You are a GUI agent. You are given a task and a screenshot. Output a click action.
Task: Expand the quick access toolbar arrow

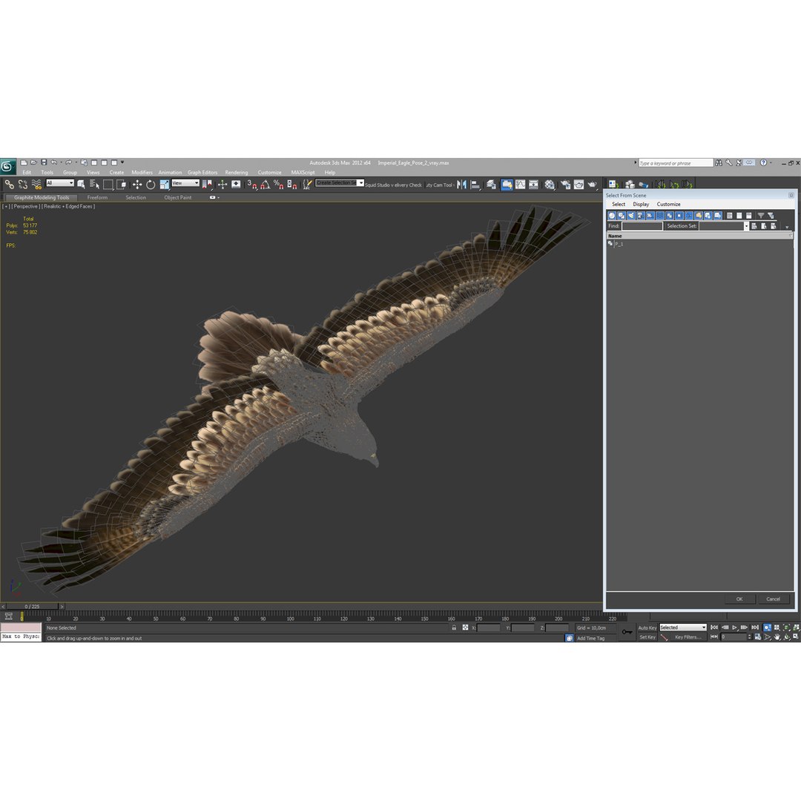point(122,162)
